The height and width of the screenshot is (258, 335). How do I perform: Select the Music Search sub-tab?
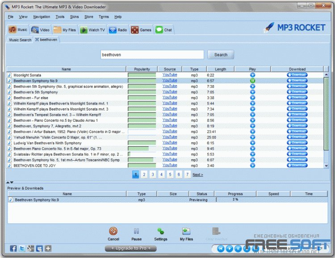(20, 40)
